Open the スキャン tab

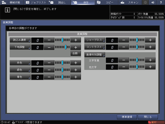point(130,2)
